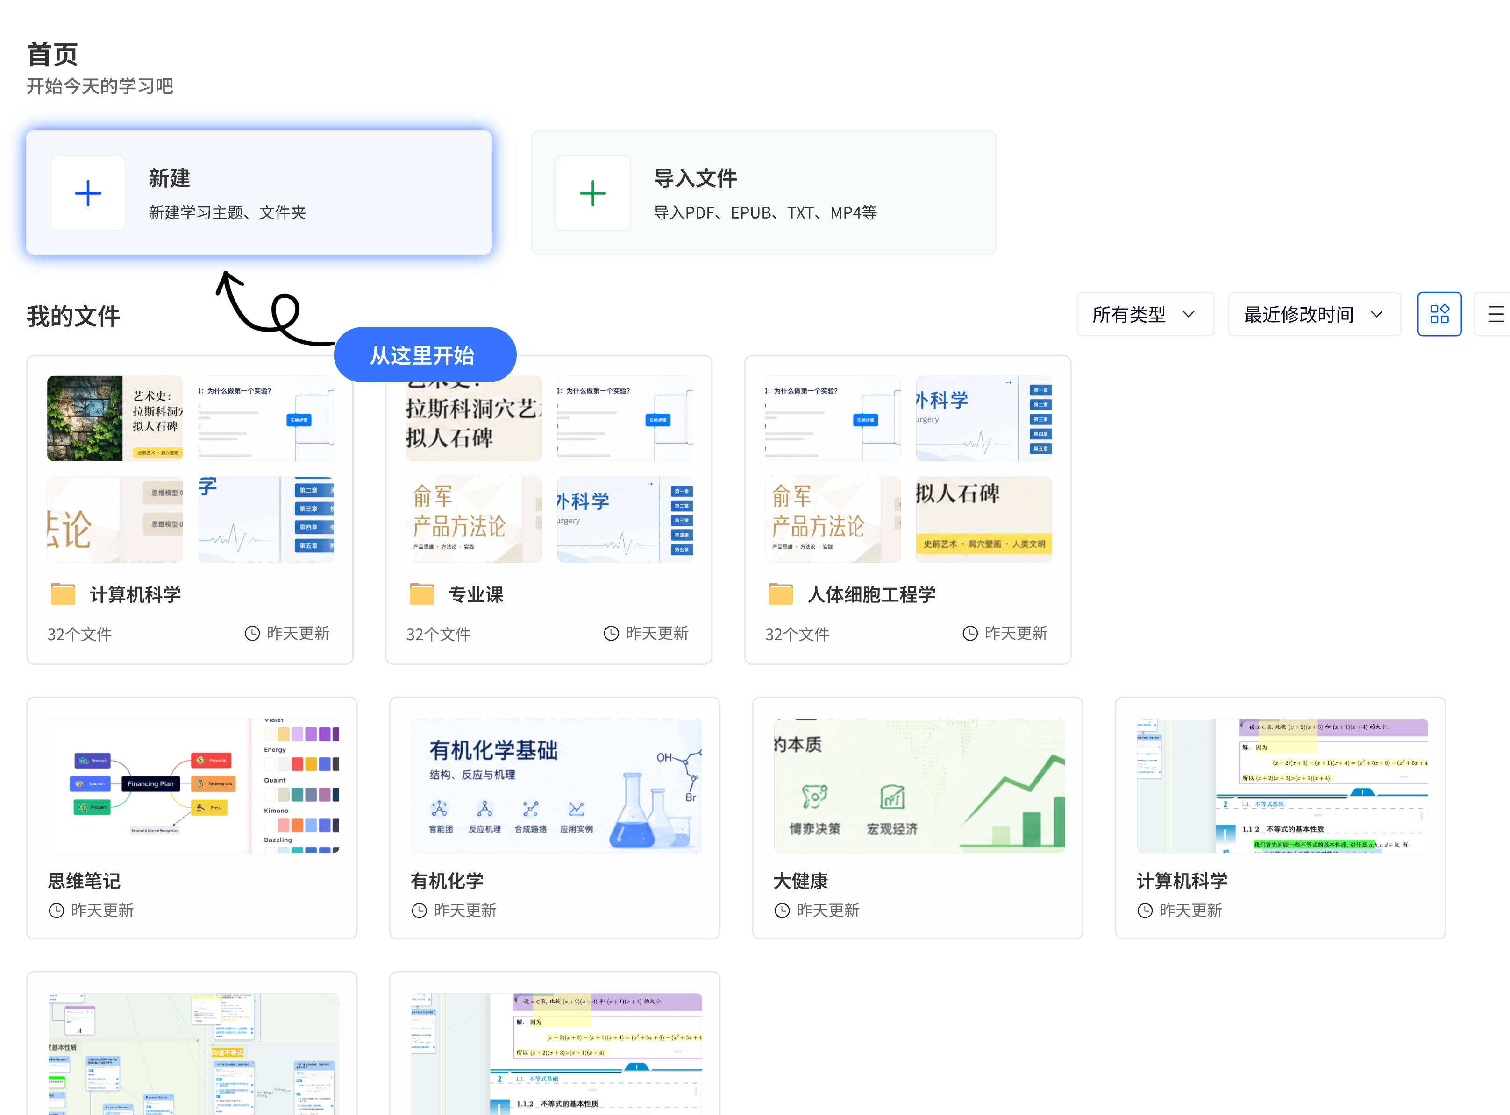Screen dimensions: 1510x1115
Task: Click 昨天更新 under 思维笔记 card
Action: pos(103,910)
